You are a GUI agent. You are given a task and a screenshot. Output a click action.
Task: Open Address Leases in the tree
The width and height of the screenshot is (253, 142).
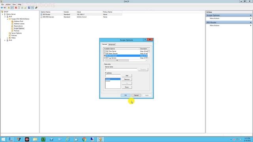(19, 24)
